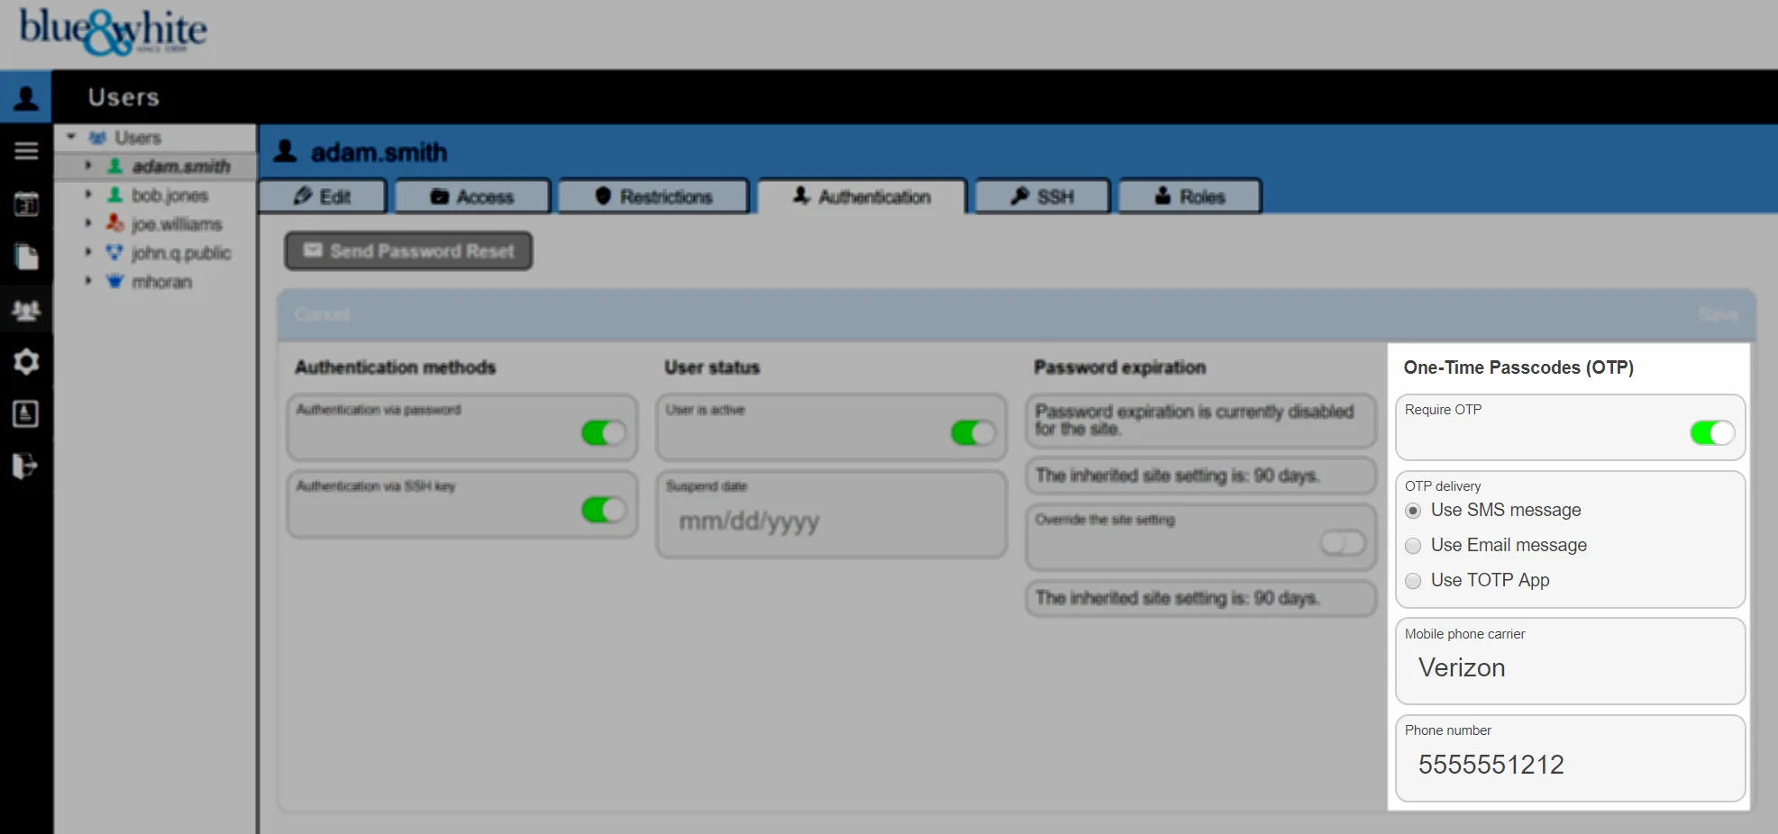Click the Phone number input field
Viewport: 1778px width, 834px height.
click(x=1569, y=765)
